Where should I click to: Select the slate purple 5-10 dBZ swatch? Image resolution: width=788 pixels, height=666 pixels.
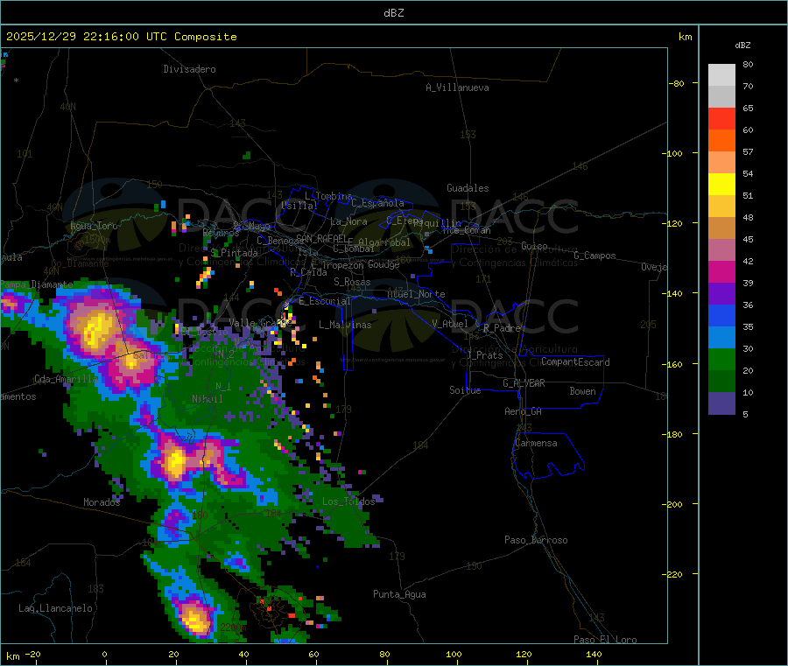pos(721,403)
